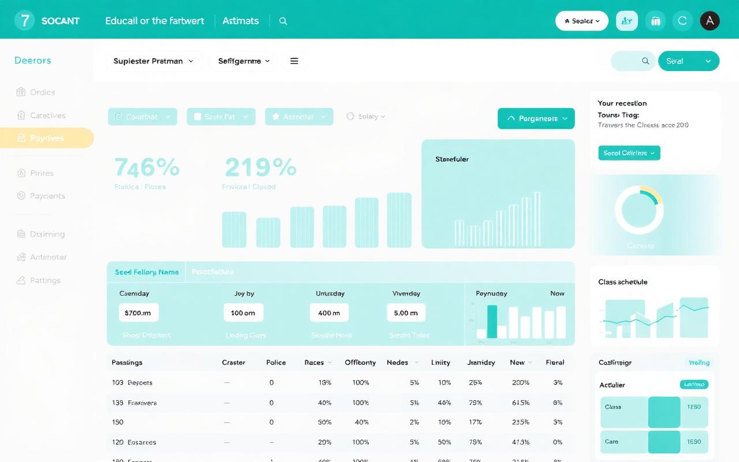Click the SOCANT logo icon
This screenshot has width=739, height=462.
24,21
